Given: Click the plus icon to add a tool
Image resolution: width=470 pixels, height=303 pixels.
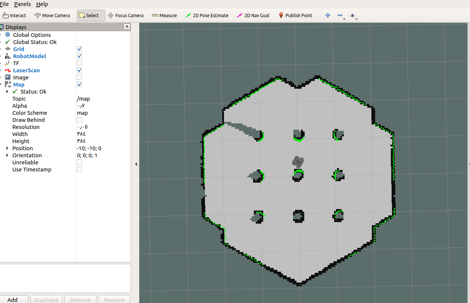Looking at the screenshot, I should click(x=327, y=15).
